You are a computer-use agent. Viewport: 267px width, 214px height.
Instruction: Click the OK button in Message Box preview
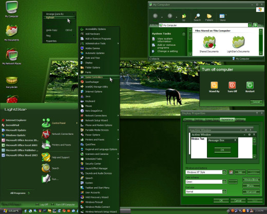222,150
